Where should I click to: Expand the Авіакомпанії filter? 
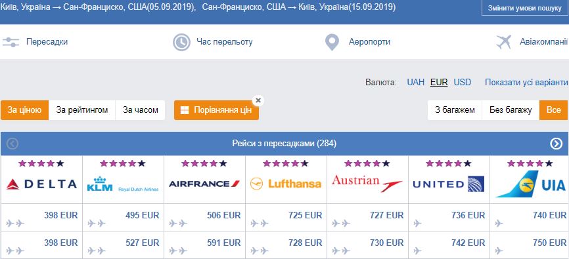(x=543, y=42)
